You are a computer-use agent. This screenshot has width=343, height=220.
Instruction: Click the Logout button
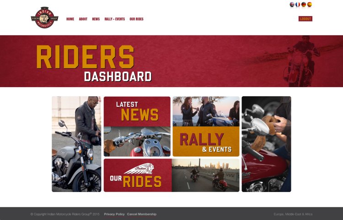[305, 19]
